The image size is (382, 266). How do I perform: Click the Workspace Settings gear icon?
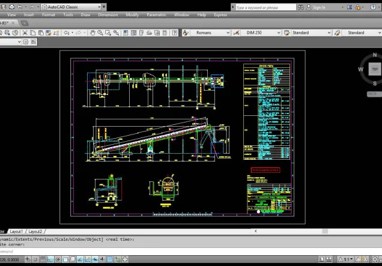pyautogui.click(x=26, y=42)
